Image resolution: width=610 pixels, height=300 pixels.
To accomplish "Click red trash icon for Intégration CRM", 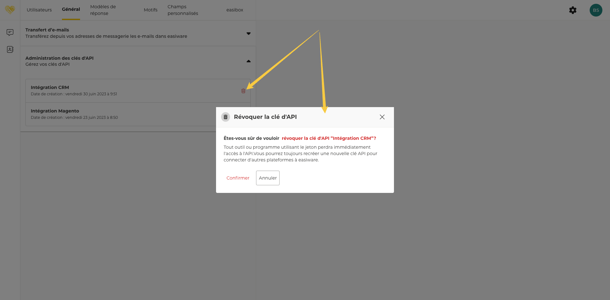I will (243, 91).
